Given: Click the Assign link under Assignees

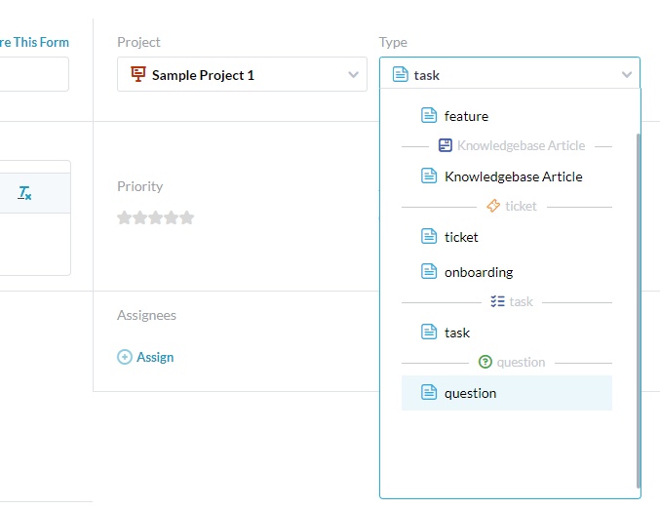Looking at the screenshot, I should 155,358.
